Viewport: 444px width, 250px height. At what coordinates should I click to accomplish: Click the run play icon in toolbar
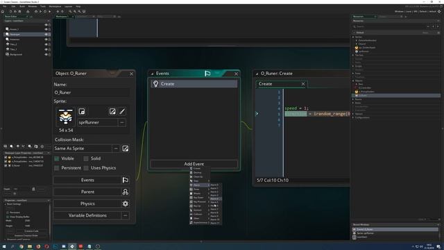pos(40,11)
